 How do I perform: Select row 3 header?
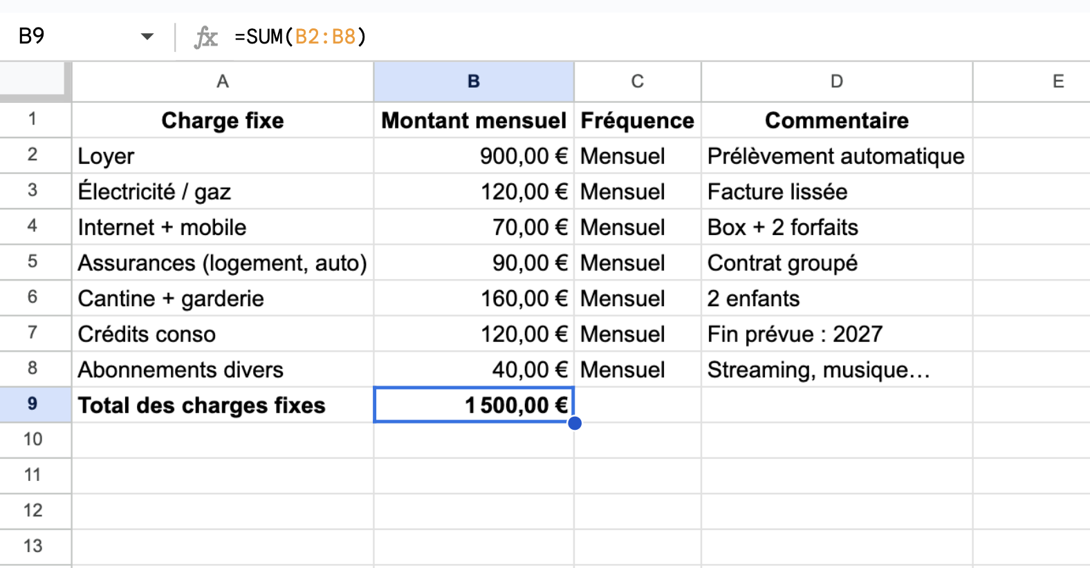click(35, 191)
